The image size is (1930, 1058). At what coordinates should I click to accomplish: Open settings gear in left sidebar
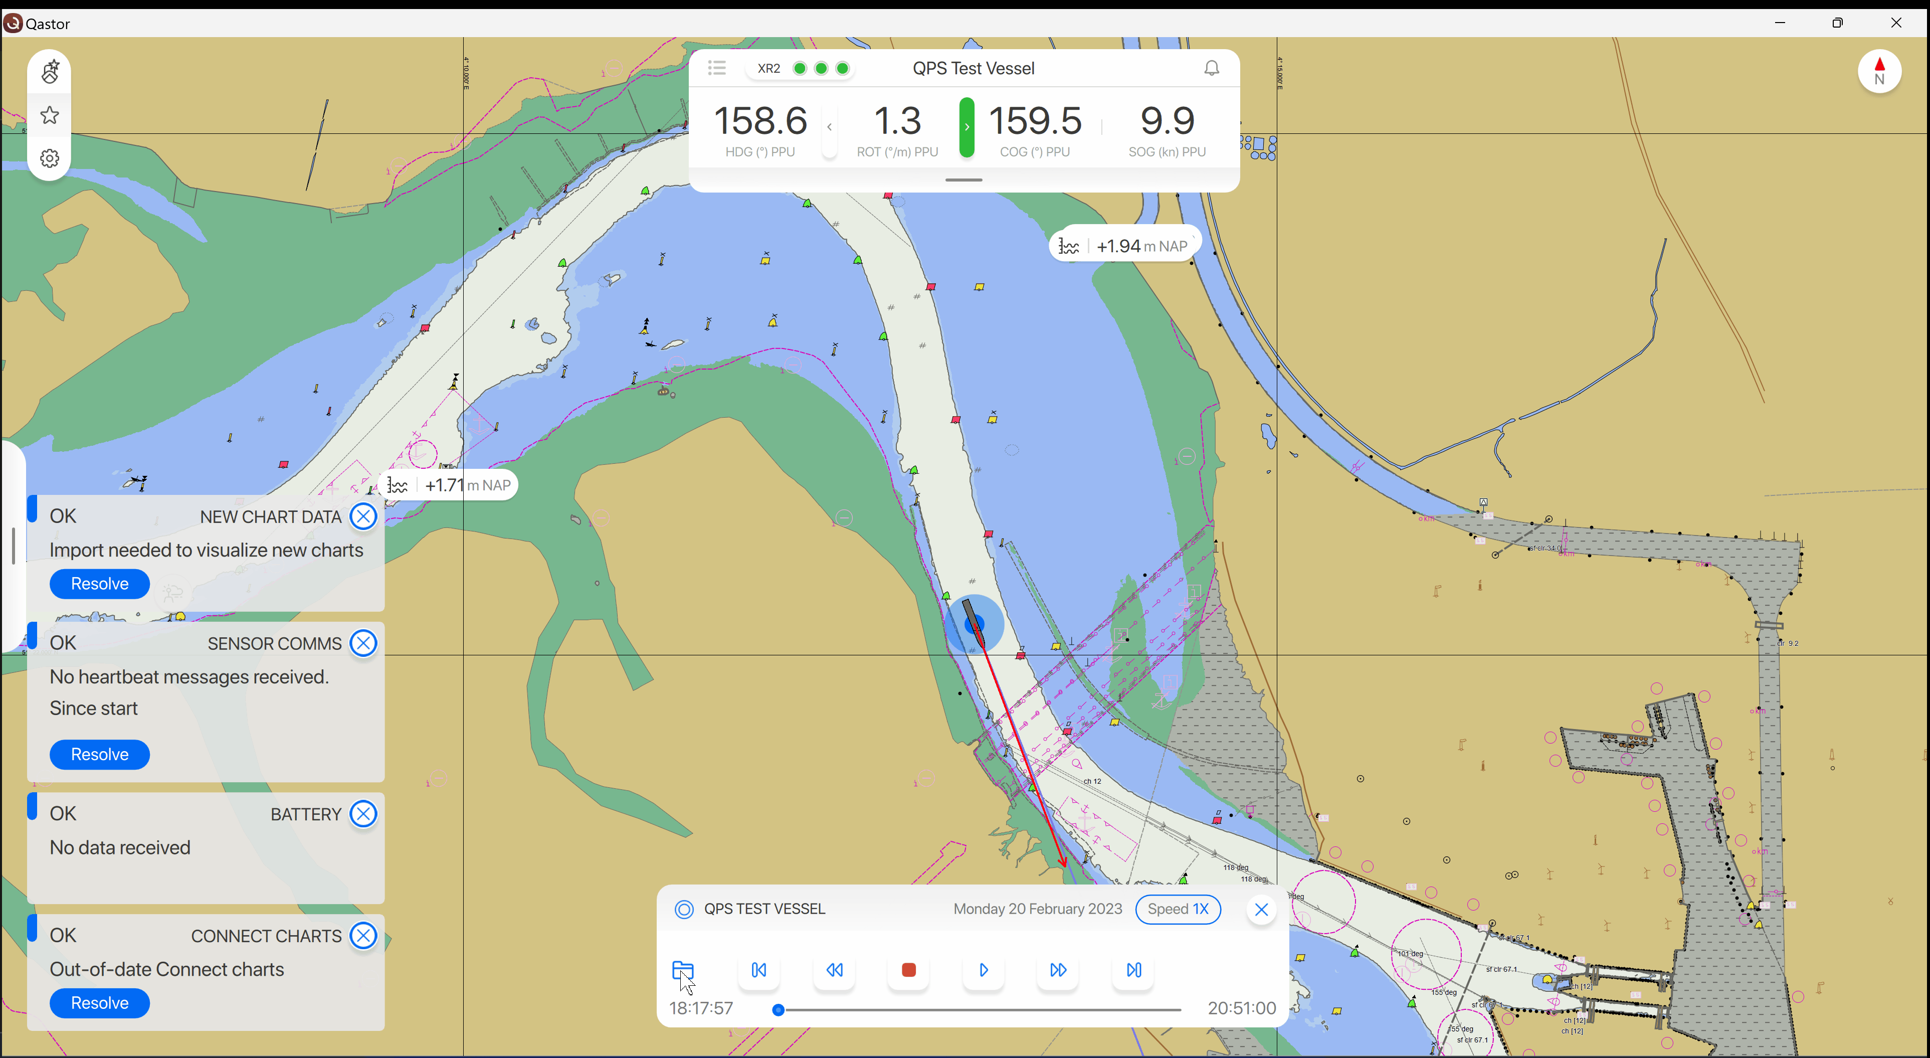(x=50, y=159)
